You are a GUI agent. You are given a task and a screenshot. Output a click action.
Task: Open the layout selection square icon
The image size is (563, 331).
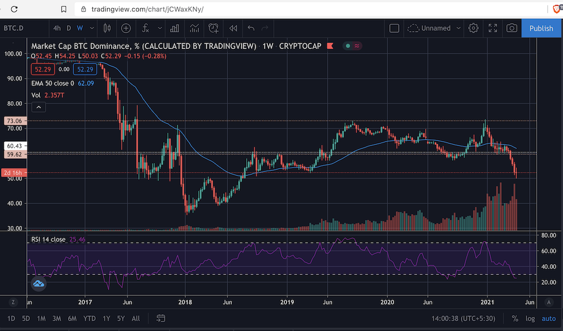[x=394, y=28]
